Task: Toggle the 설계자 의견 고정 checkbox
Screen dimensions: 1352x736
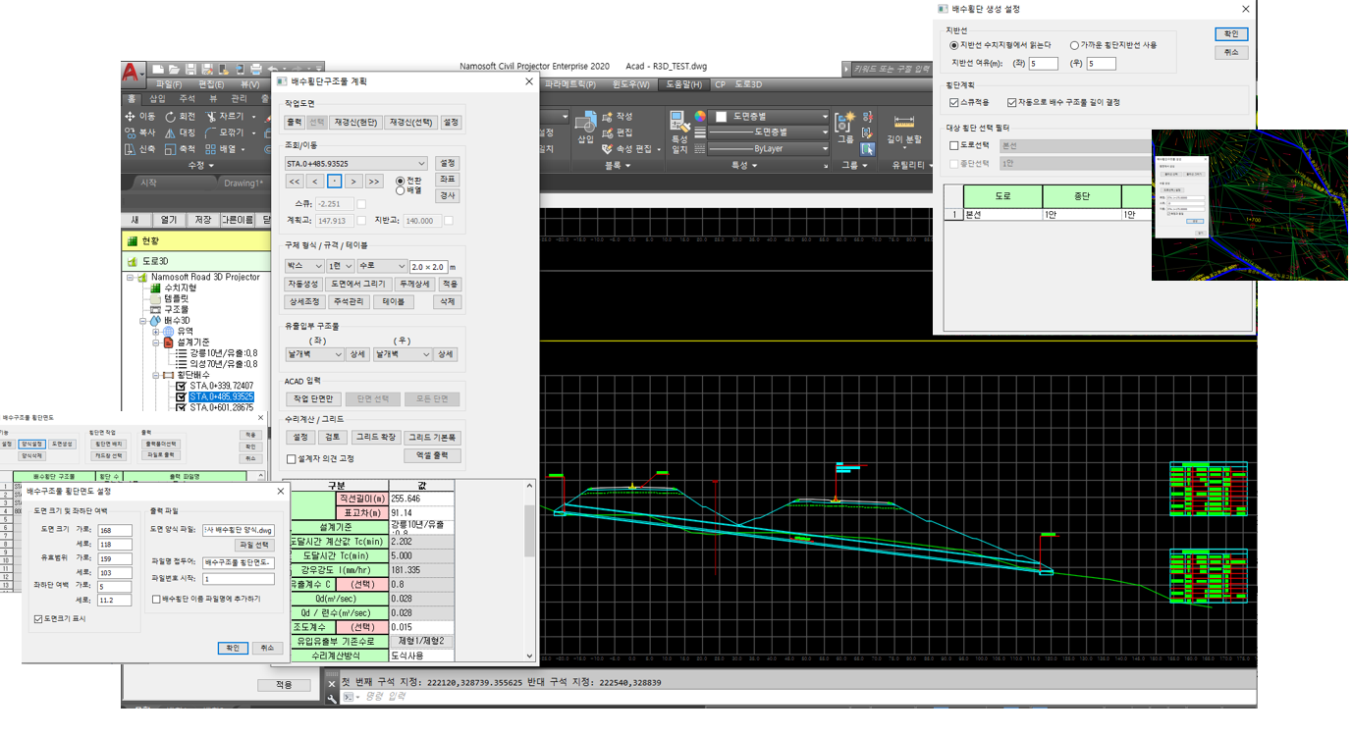Action: pyautogui.click(x=291, y=458)
